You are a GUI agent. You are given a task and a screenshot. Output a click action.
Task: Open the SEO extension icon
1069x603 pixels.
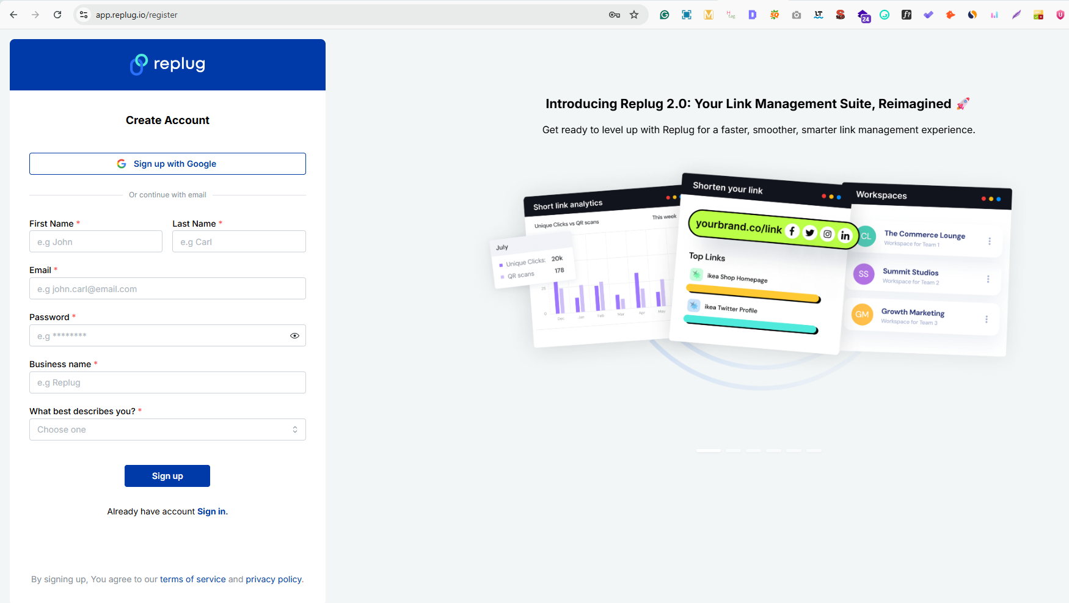point(841,14)
